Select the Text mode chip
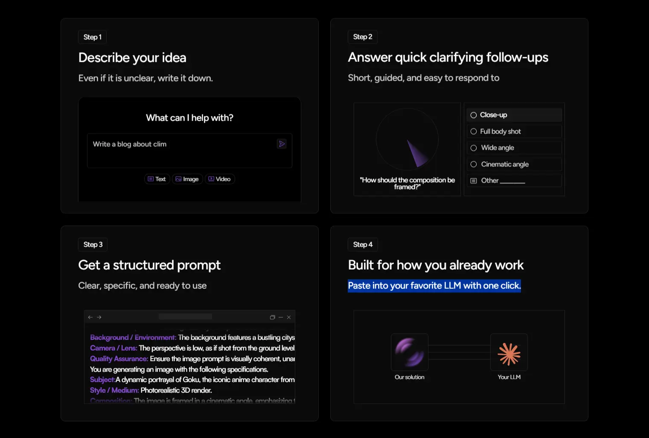The width and height of the screenshot is (649, 438). [x=157, y=179]
